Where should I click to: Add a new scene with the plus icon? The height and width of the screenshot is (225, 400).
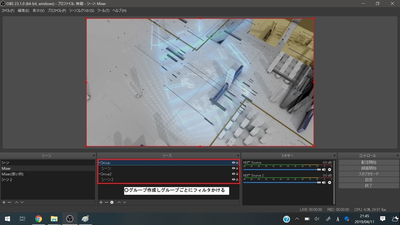coord(4,202)
